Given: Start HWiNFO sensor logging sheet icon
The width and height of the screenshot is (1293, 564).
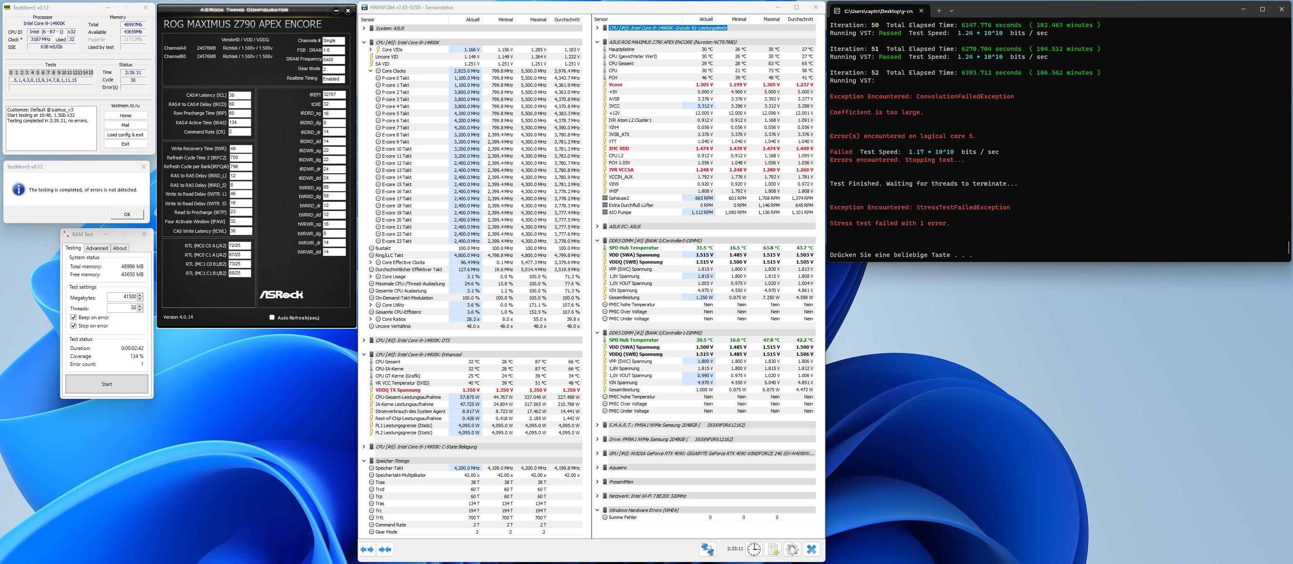Looking at the screenshot, I should coord(773,549).
